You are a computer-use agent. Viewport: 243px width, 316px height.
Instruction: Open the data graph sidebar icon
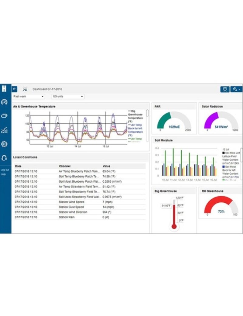(x=4, y=130)
